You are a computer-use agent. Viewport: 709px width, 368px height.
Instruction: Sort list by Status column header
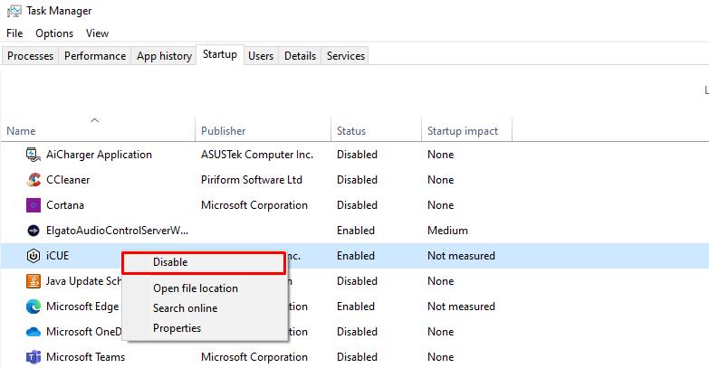click(351, 131)
